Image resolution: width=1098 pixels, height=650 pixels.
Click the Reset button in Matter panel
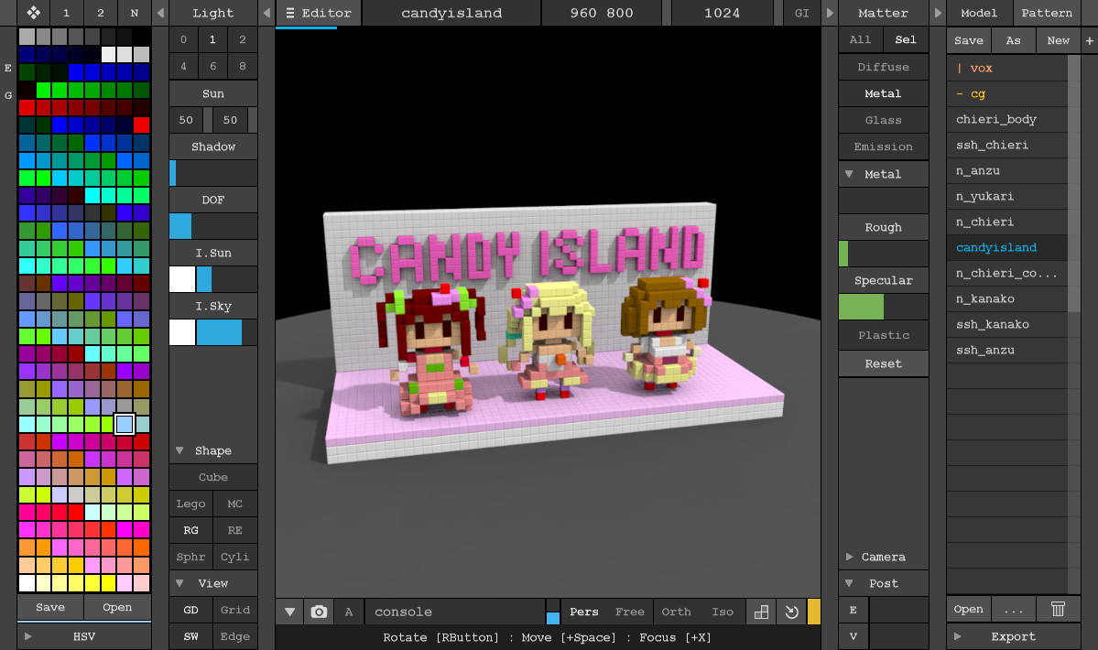tap(883, 363)
